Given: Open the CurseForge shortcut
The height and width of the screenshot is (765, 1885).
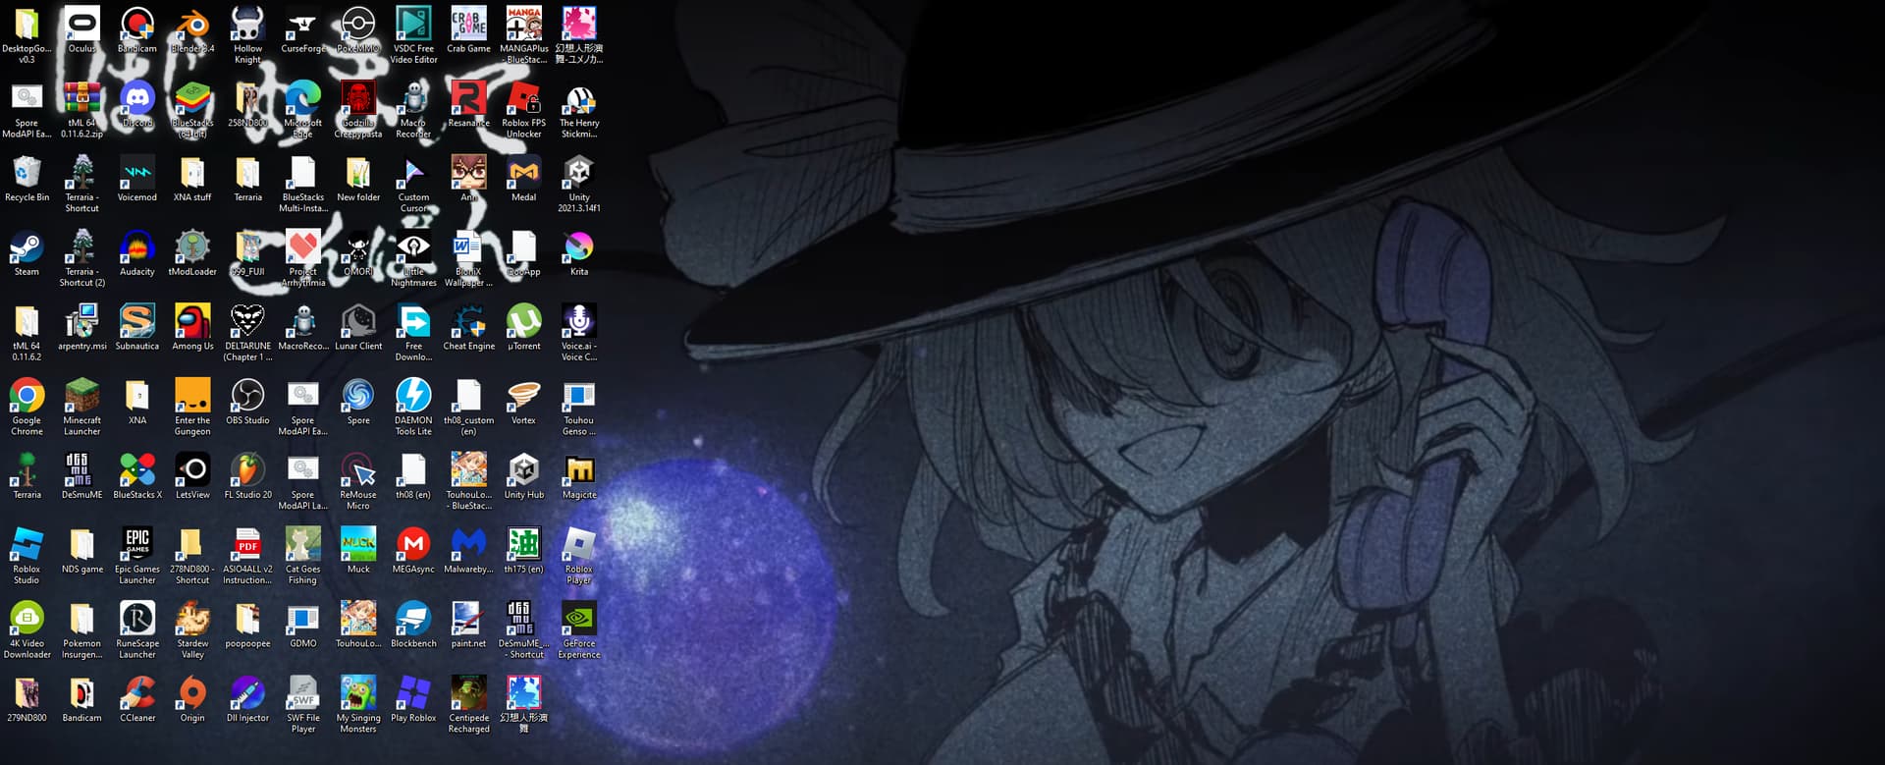Looking at the screenshot, I should [x=303, y=24].
